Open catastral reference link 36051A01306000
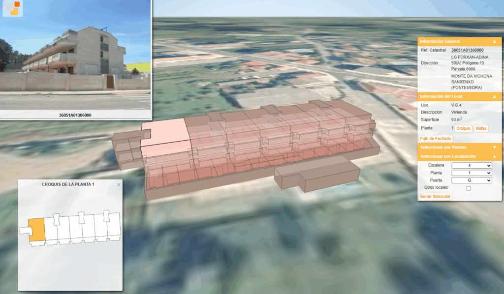The height and width of the screenshot is (294, 504). click(x=468, y=50)
